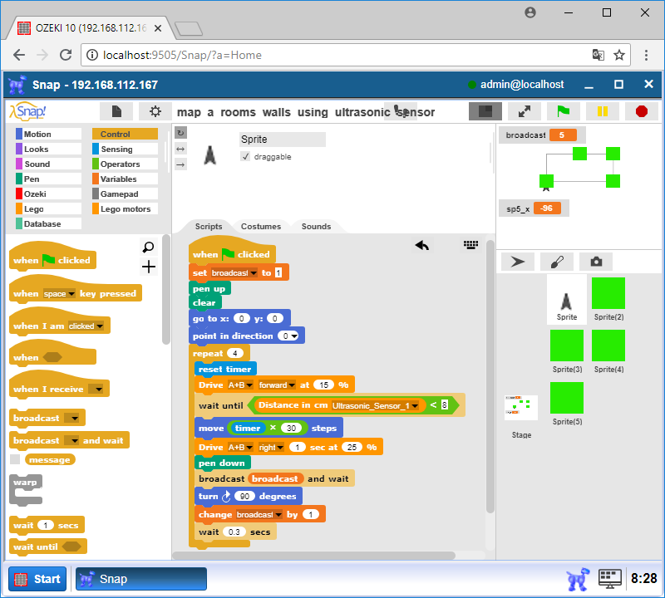This screenshot has width=665, height=598.
Task: Open the Variables block category
Action: tap(126, 179)
